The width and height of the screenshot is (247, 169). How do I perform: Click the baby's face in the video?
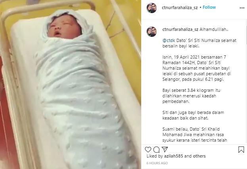(x=63, y=28)
